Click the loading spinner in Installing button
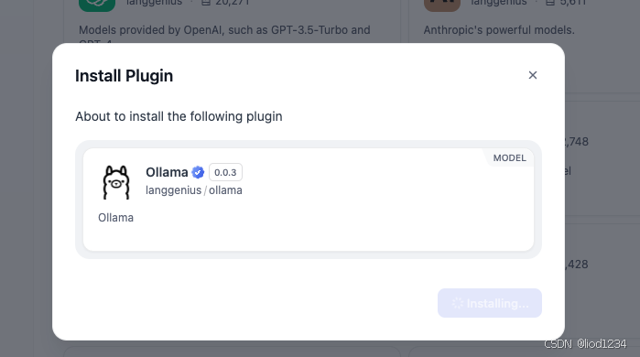 pos(458,303)
